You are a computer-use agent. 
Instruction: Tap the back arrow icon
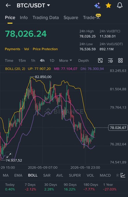coord(8,5)
